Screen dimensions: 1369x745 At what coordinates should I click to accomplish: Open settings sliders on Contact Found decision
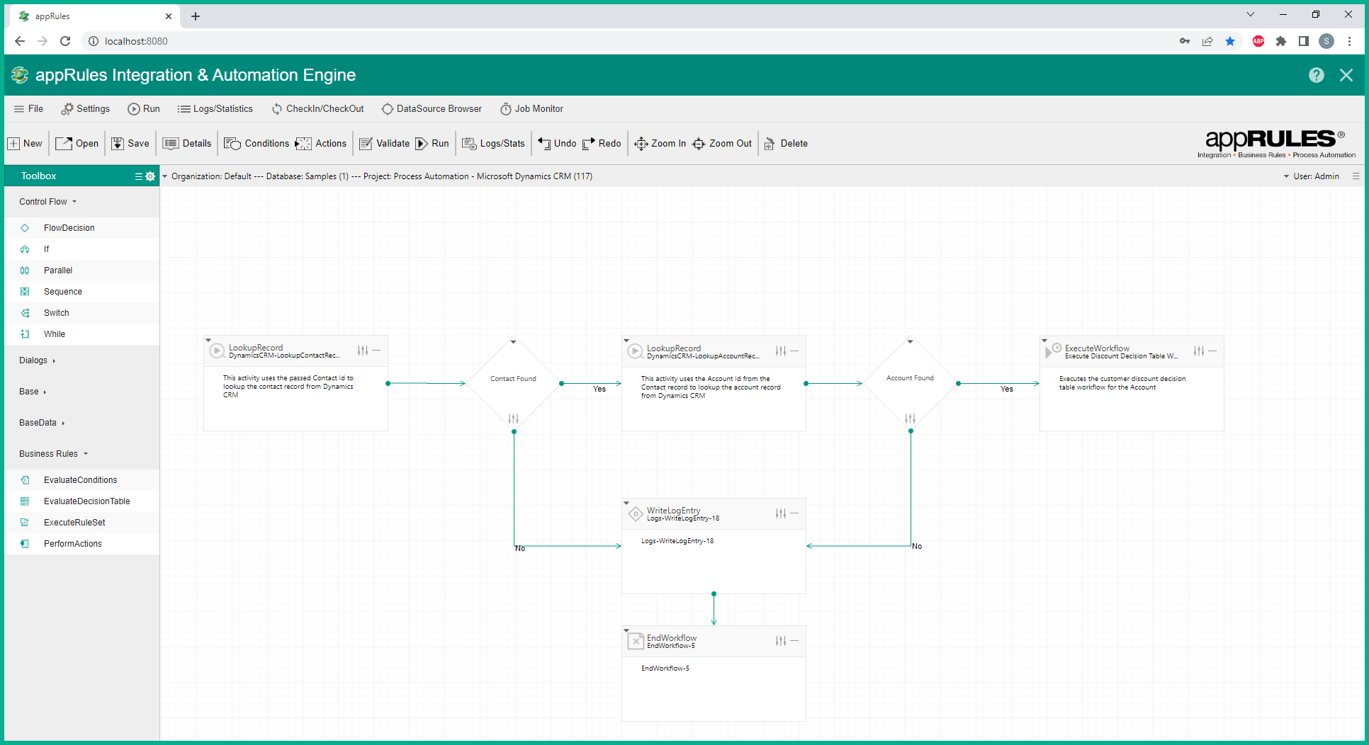[x=514, y=419]
